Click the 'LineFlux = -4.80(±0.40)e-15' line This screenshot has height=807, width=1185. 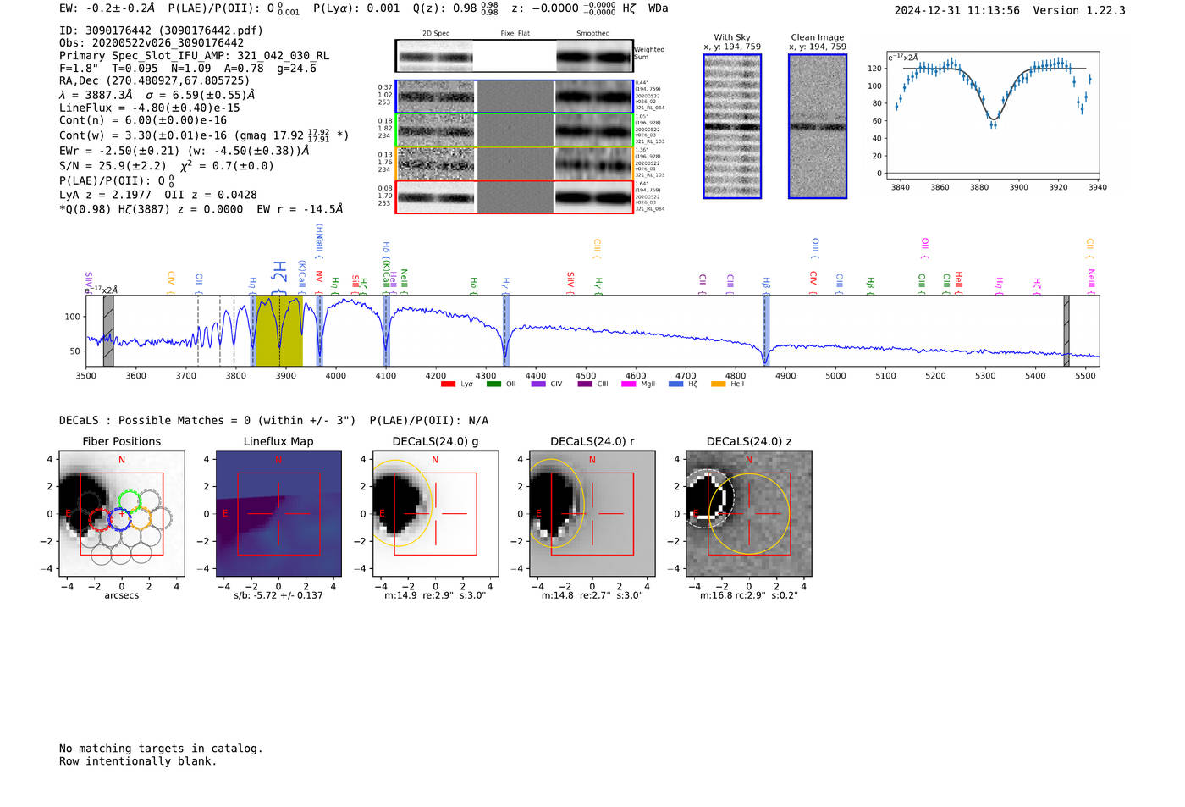[150, 108]
